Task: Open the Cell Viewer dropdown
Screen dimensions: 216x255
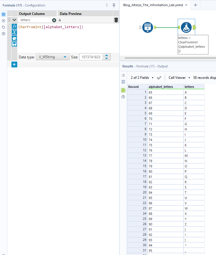Action: click(179, 78)
